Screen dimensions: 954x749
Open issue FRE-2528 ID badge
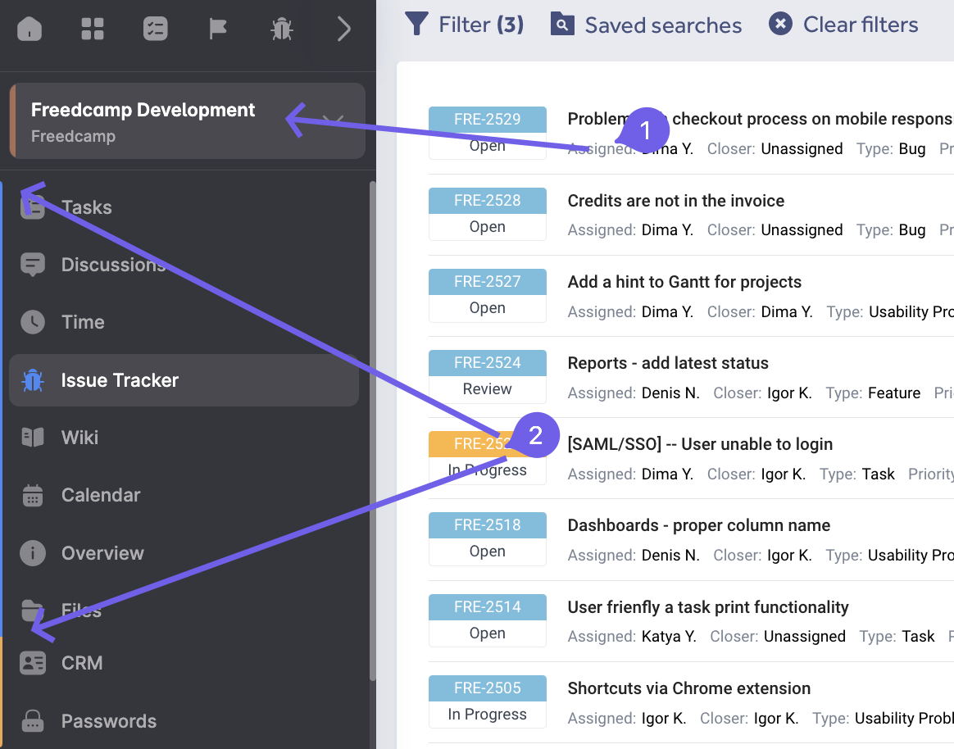[x=487, y=201]
